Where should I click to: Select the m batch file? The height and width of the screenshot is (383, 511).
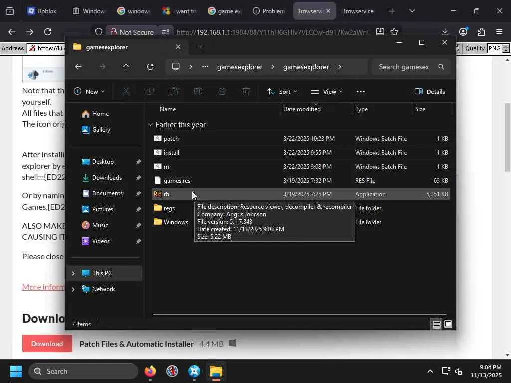(300, 167)
